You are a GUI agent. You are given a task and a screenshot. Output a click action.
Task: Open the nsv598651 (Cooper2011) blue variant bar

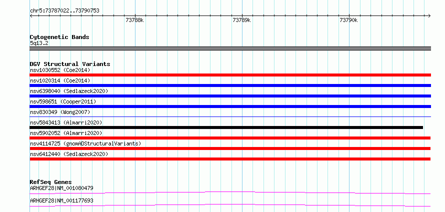(230, 106)
